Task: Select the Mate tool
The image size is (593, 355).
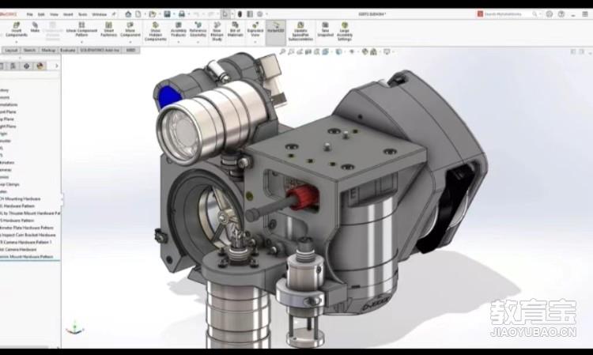Action: (x=35, y=27)
